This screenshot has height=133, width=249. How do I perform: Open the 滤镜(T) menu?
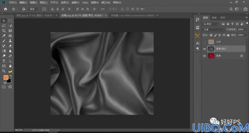pyautogui.click(x=75, y=2)
